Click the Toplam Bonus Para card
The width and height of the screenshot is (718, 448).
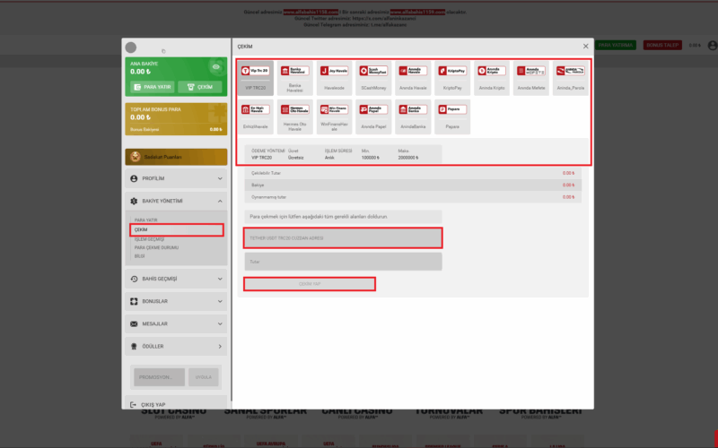(176, 119)
